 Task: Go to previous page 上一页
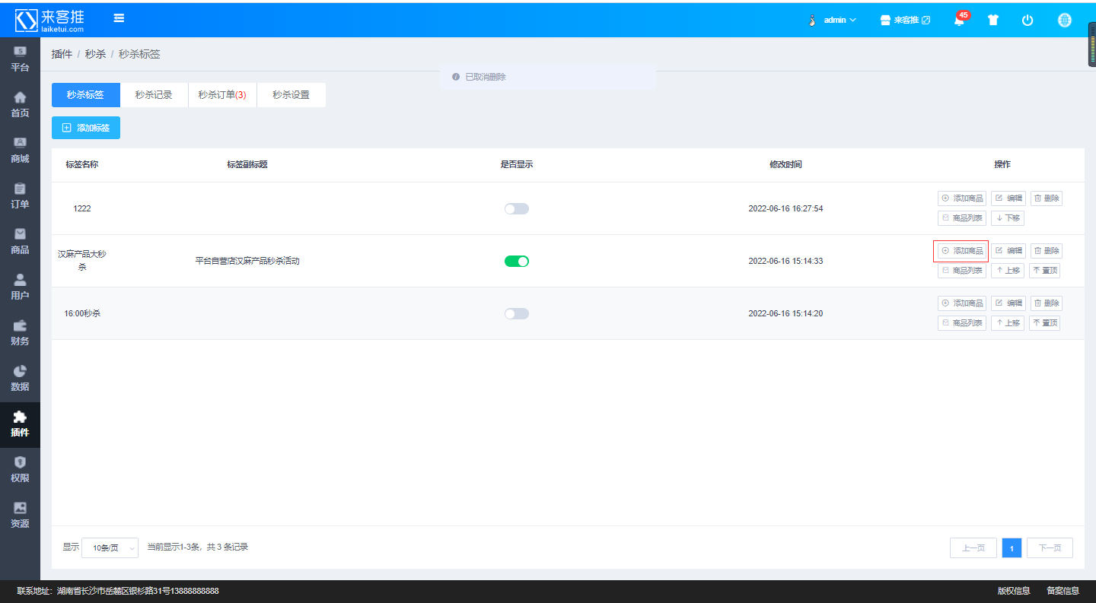(x=973, y=547)
